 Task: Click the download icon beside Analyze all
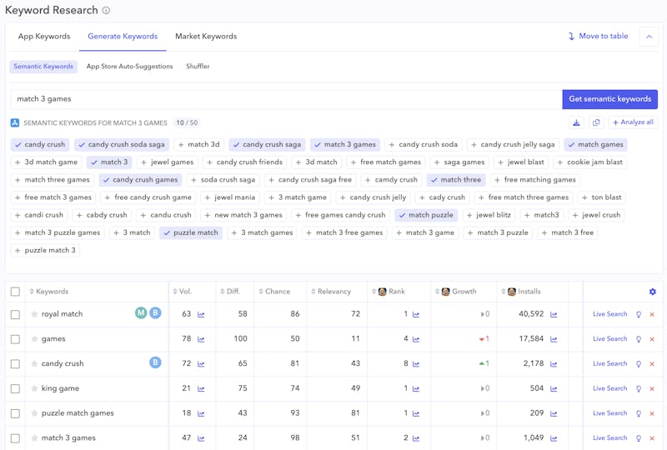tap(576, 122)
